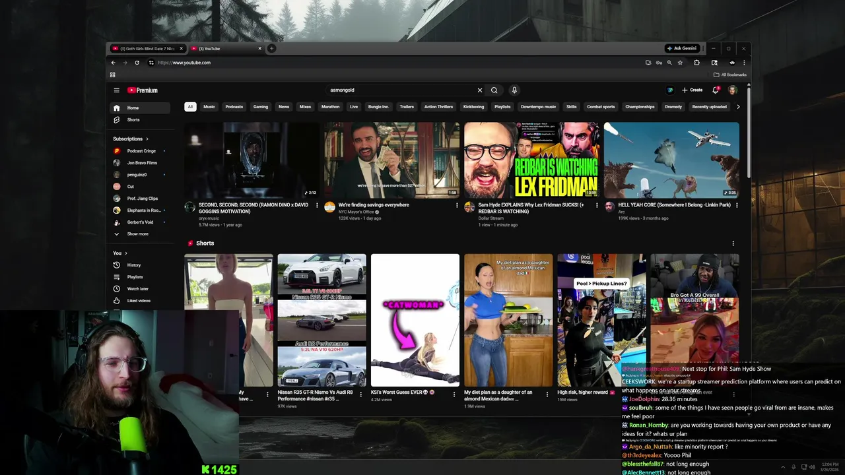
Task: Open the browser zoom magnifier icon
Action: pos(669,63)
